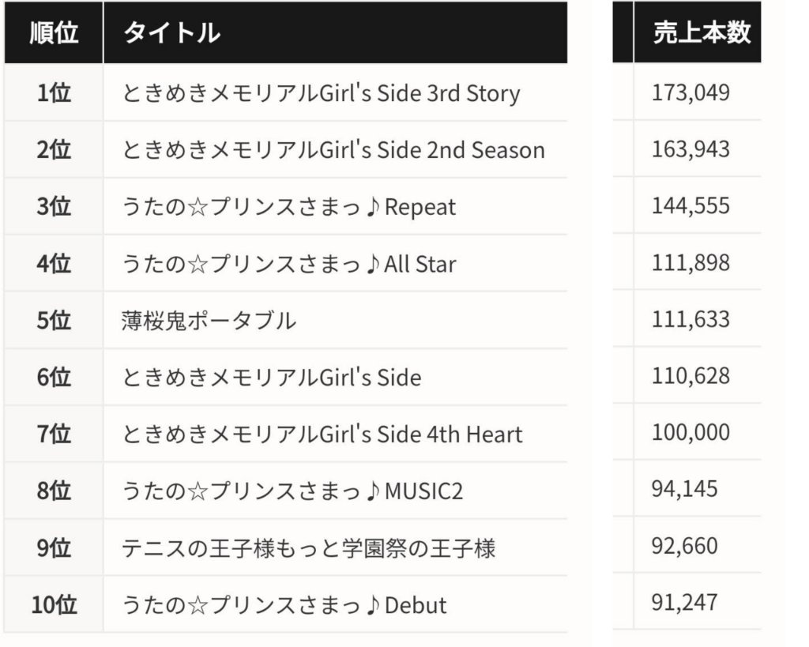Click sales figure 91,247
Viewport: 809px width, 647px height.
[685, 603]
